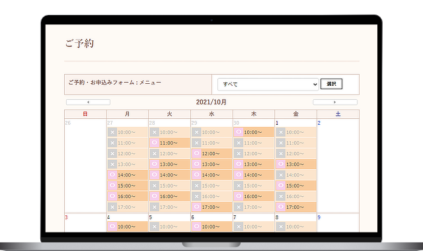The width and height of the screenshot is (423, 251).
Task: Select available circle icon on September 29 17:00
Action: coord(196,207)
